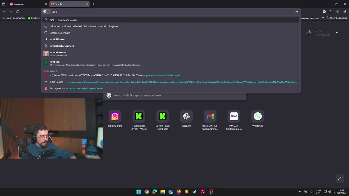Image resolution: width=349 pixels, height=196 pixels.
Task: Open the search engine selector dropdown
Action: pos(46,12)
